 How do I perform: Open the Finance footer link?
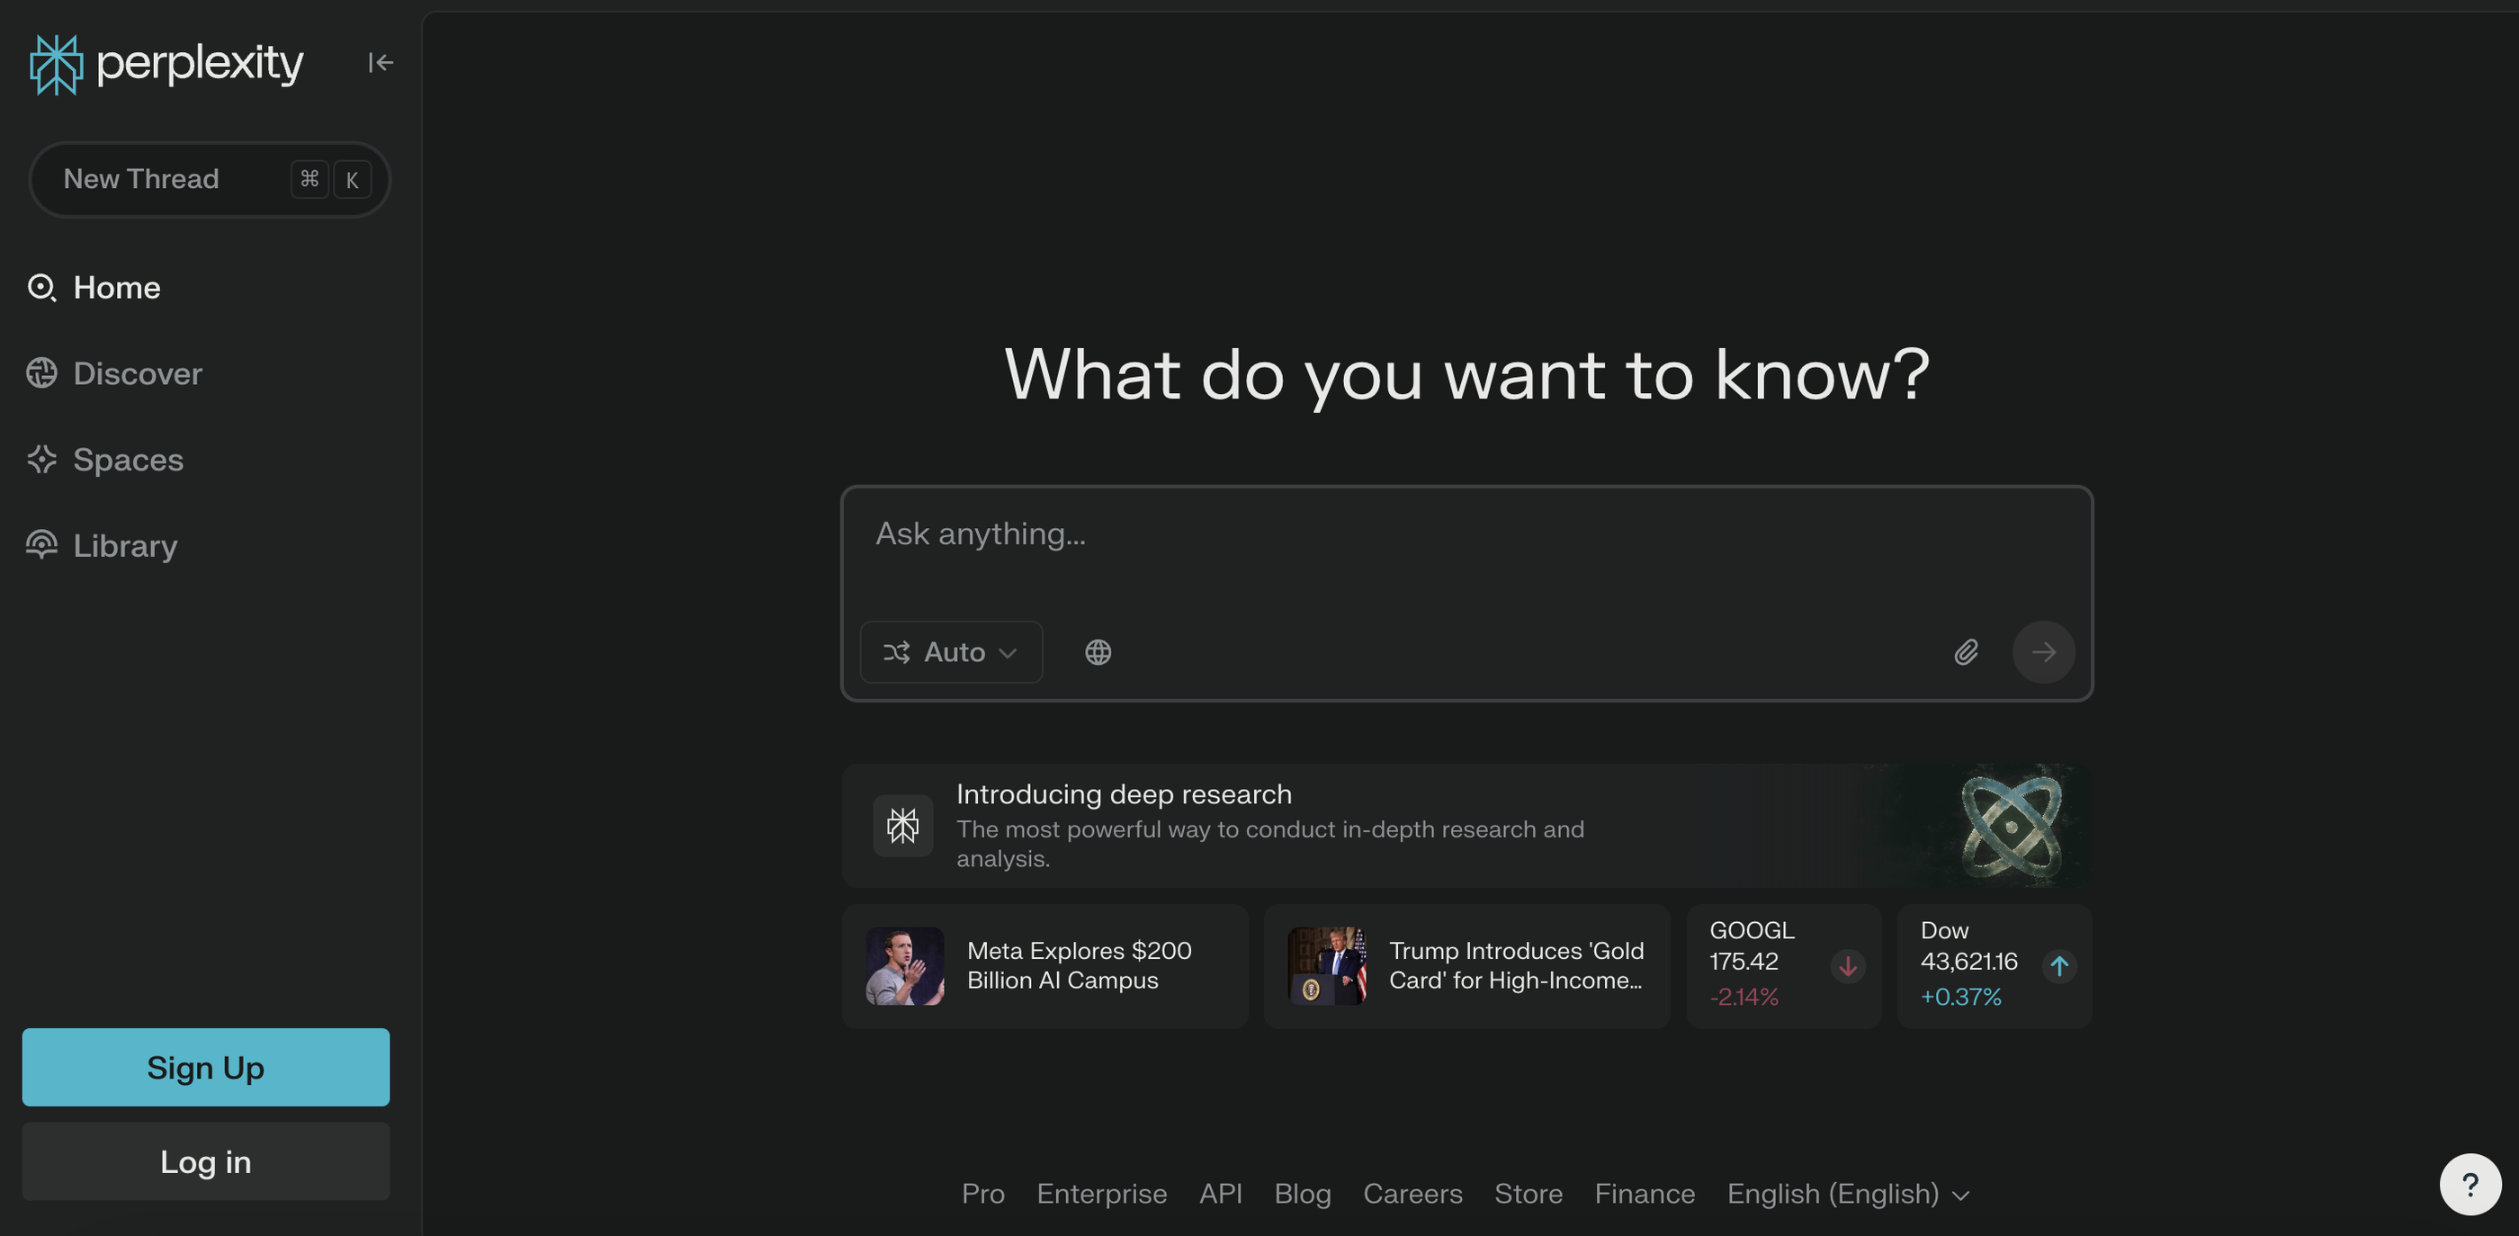tap(1645, 1194)
